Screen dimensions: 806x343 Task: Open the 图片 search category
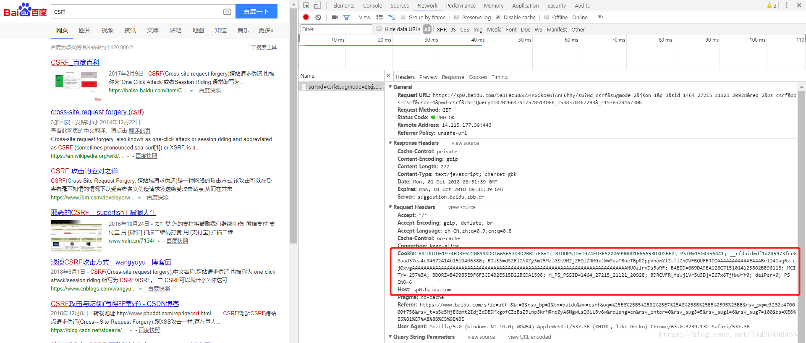(84, 30)
